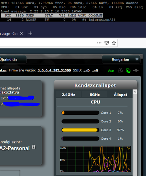Click the 'Rendszerállapot' panel heading
This screenshot has width=146, height=176.
tap(95, 85)
